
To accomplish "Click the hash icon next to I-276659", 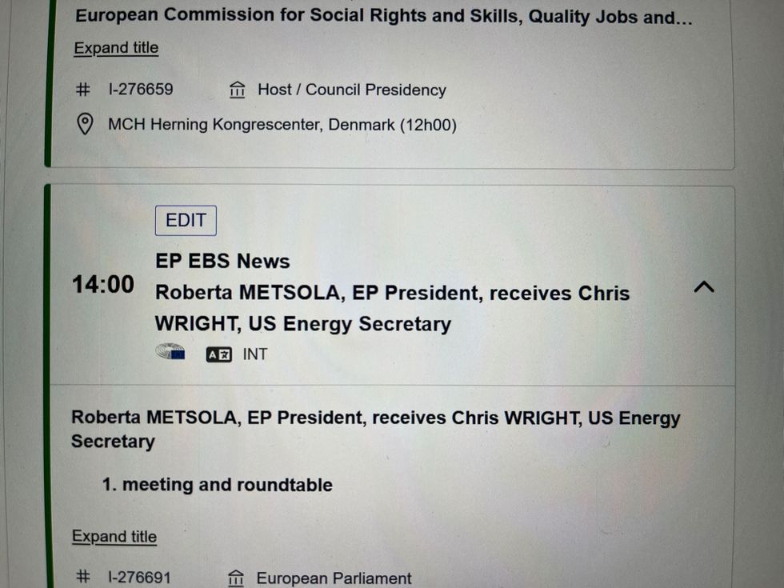I will click(x=82, y=90).
